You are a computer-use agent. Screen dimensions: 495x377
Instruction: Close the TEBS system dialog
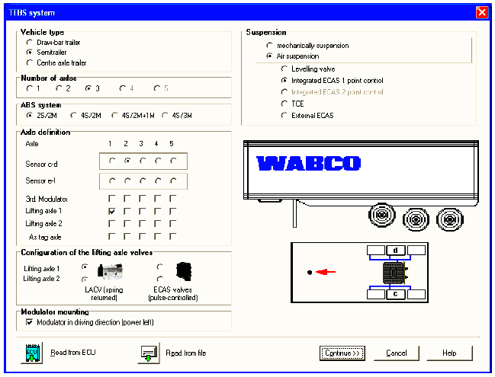(482, 13)
